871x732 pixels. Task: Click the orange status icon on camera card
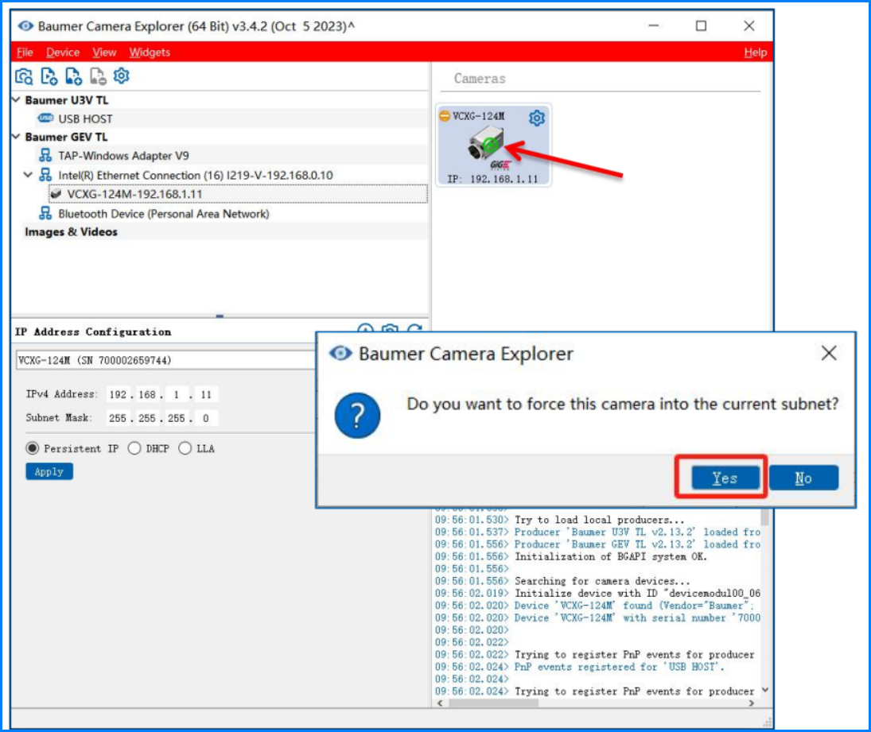coord(445,116)
